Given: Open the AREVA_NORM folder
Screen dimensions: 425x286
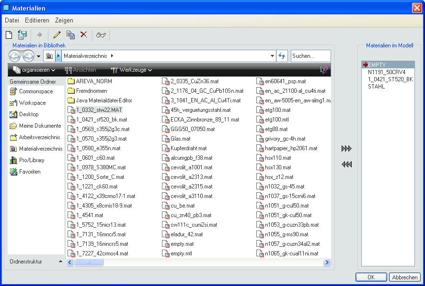Looking at the screenshot, I should [x=90, y=81].
